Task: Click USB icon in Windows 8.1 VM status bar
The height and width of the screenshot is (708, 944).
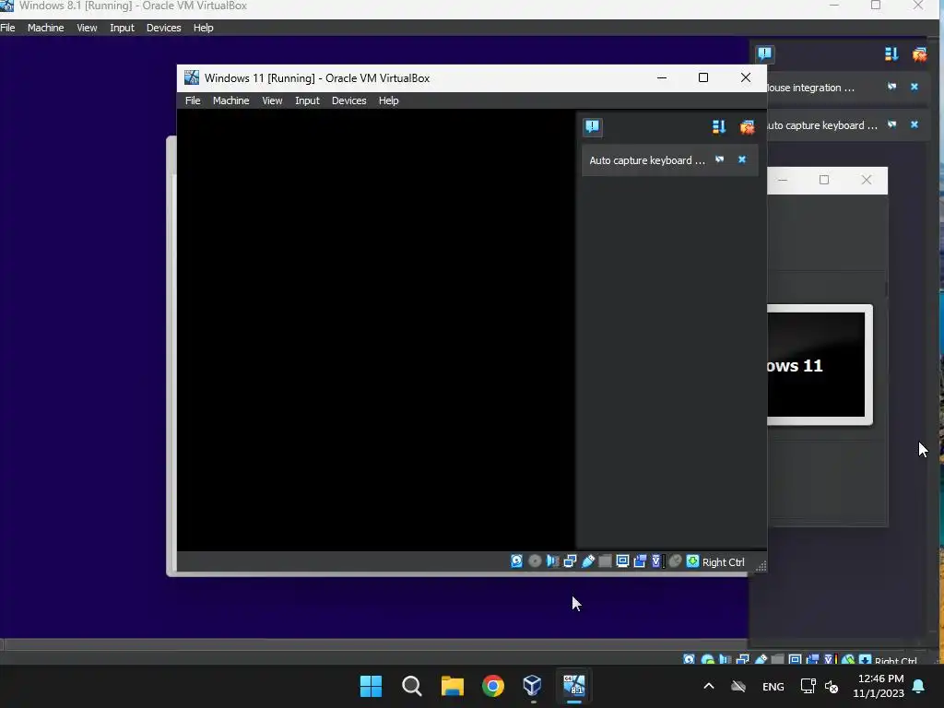Action: click(761, 660)
